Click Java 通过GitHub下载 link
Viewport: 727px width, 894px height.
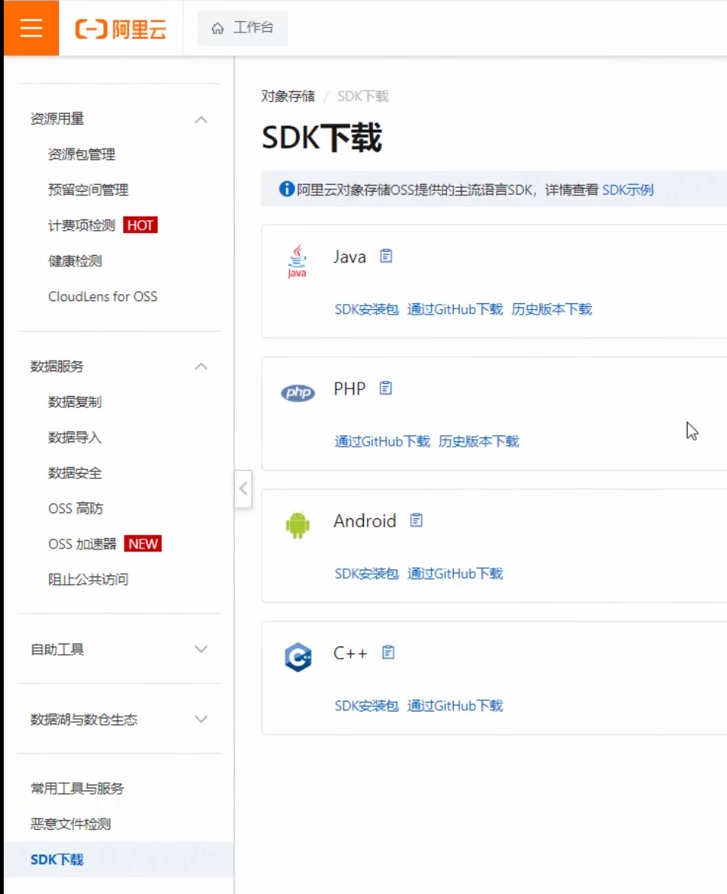pyautogui.click(x=455, y=309)
